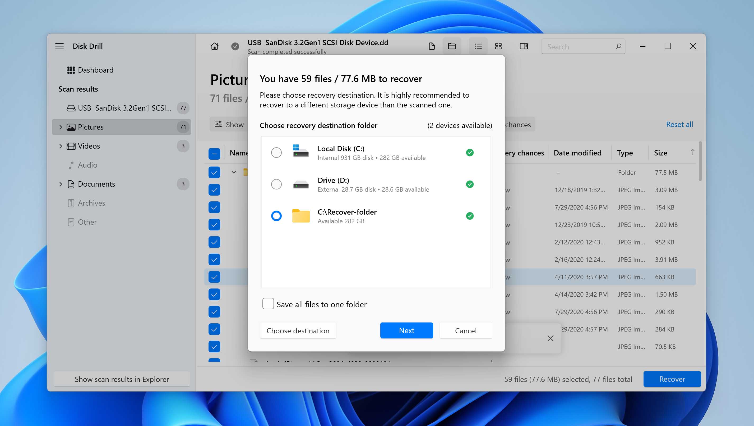
Task: Click the Next button in the dialog
Action: coord(406,330)
